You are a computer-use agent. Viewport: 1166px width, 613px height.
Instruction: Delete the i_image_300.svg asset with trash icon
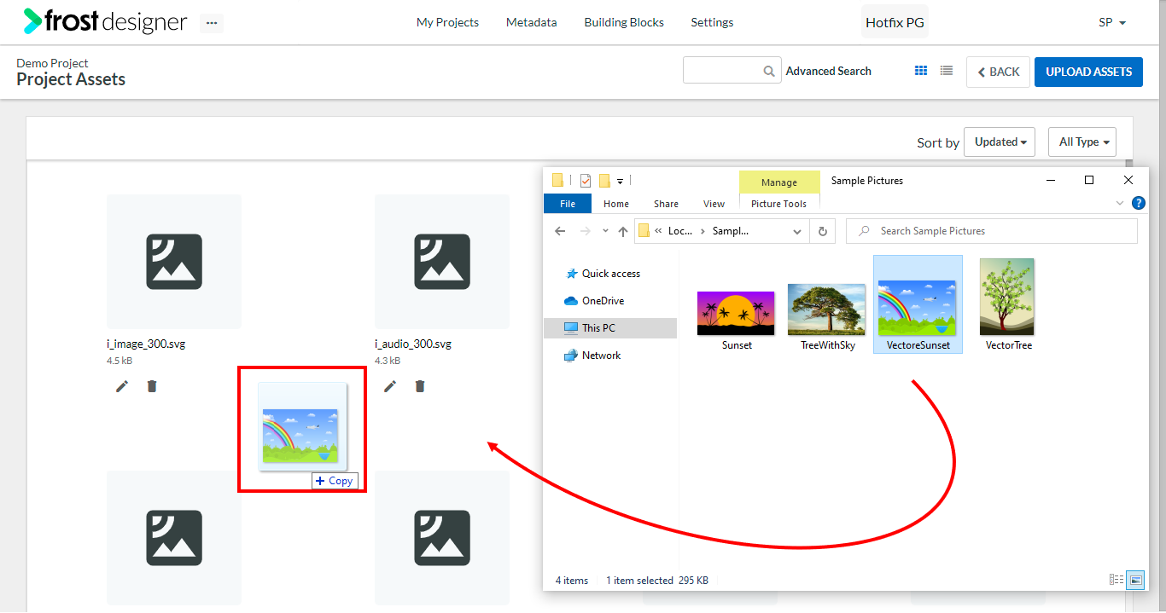click(152, 386)
